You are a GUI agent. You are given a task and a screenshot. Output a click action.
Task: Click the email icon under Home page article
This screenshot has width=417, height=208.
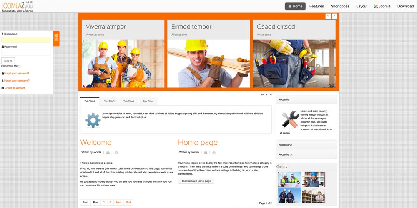click(214, 153)
